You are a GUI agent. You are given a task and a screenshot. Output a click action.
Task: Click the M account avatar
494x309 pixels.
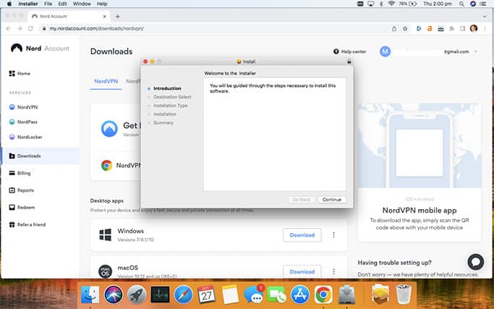point(385,51)
